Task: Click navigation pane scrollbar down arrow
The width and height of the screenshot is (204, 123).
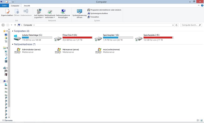Action: coord(9,117)
